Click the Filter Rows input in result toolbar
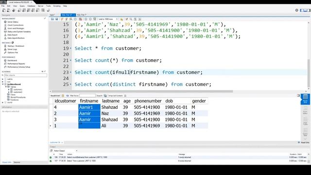This screenshot has height=175, width=311. [87, 96]
